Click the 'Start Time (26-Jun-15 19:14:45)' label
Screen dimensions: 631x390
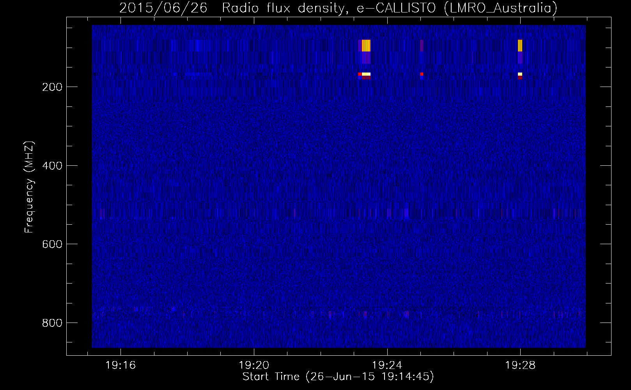coord(338,377)
